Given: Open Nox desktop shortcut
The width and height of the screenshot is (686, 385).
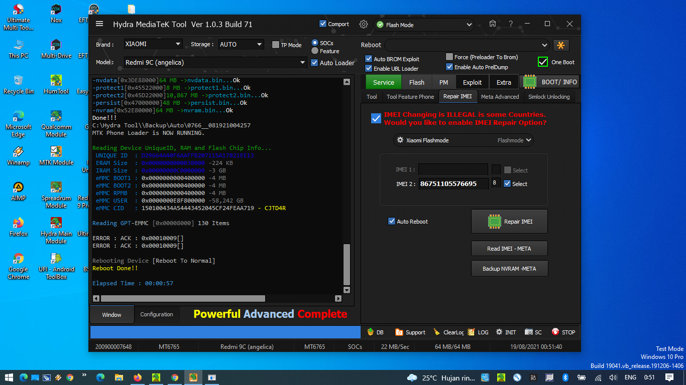Looking at the screenshot, I should click(x=56, y=14).
